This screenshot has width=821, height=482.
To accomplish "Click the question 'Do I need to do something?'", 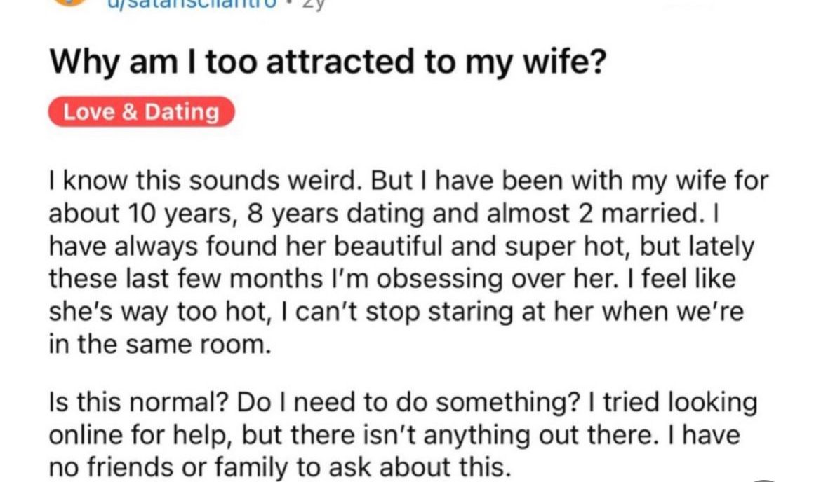I will pos(408,403).
